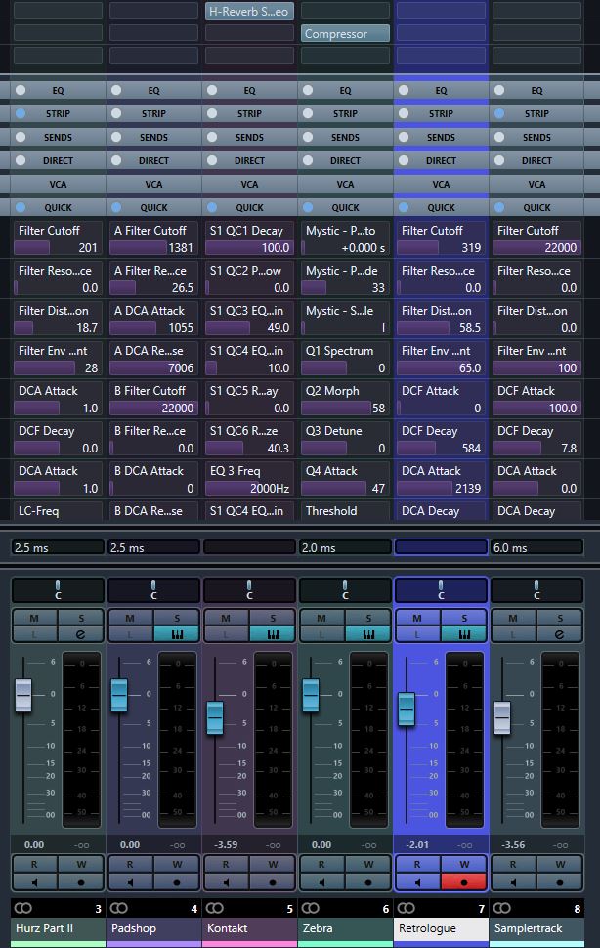Disable record enable on Retrologue channel

pos(465,881)
